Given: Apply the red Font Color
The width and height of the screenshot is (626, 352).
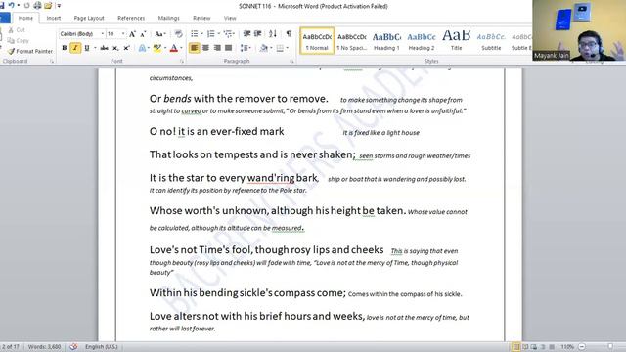Looking at the screenshot, I should (x=174, y=48).
